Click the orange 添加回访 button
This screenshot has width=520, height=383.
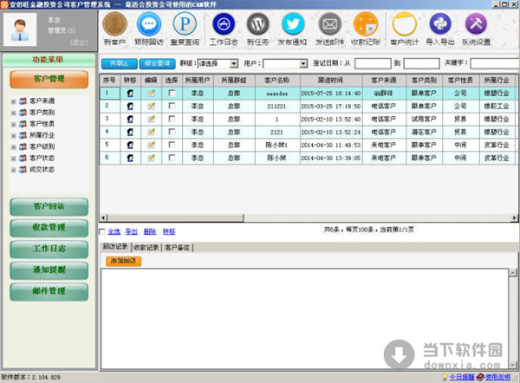pyautogui.click(x=122, y=260)
